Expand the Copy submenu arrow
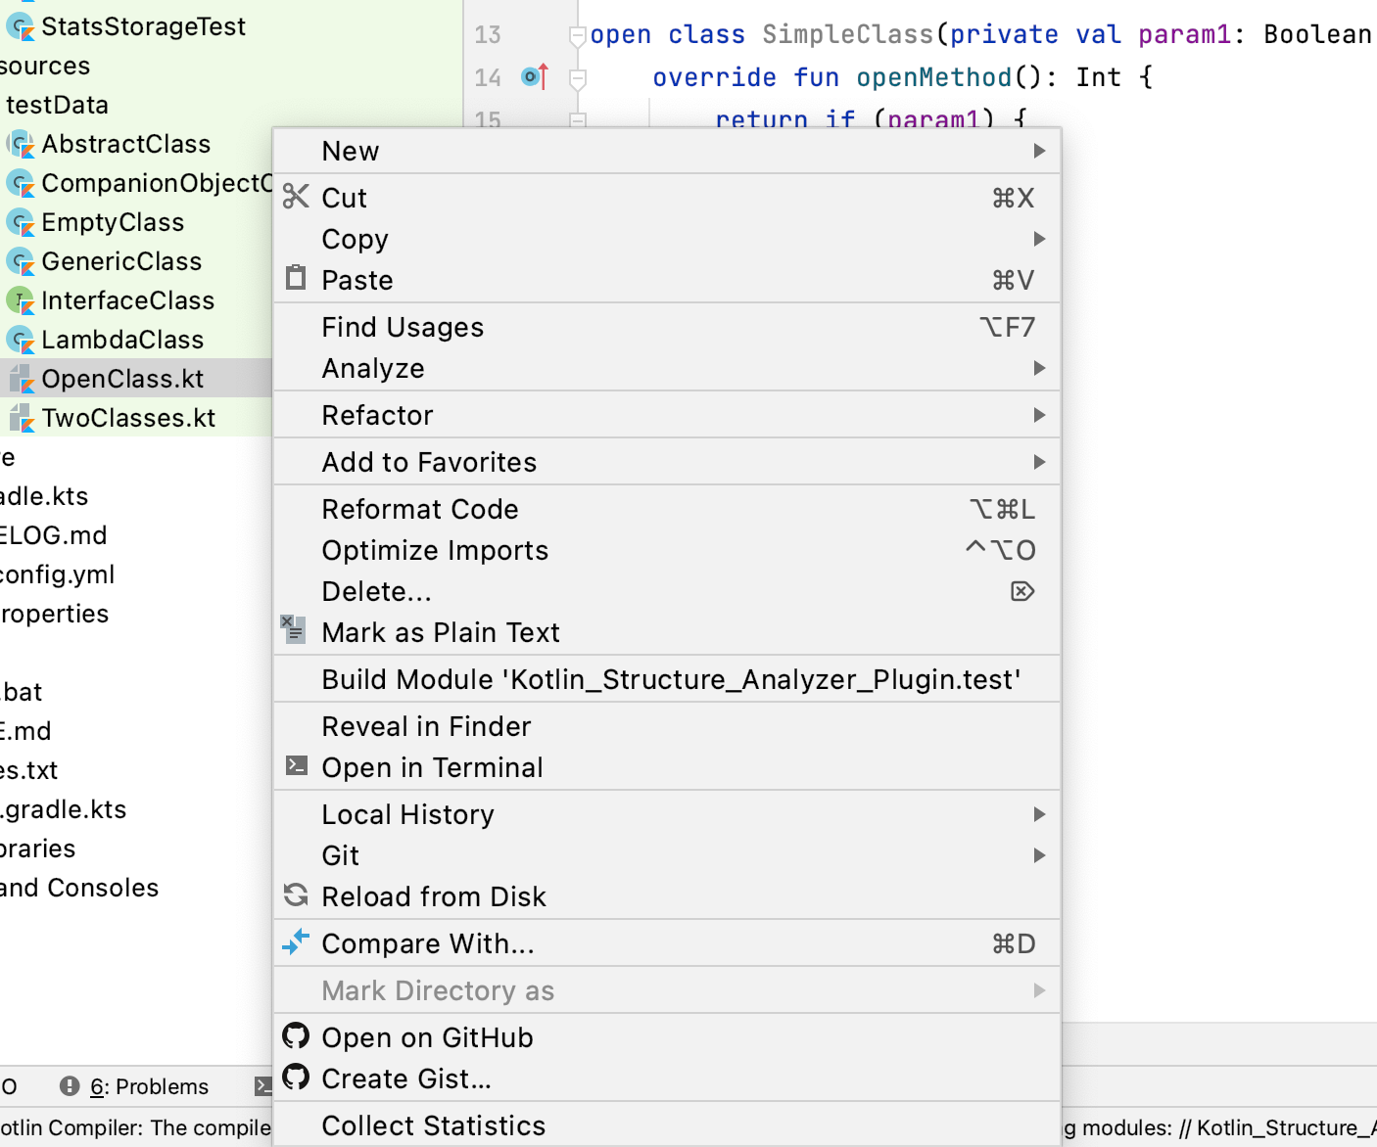Image resolution: width=1377 pixels, height=1147 pixels. point(1039,239)
